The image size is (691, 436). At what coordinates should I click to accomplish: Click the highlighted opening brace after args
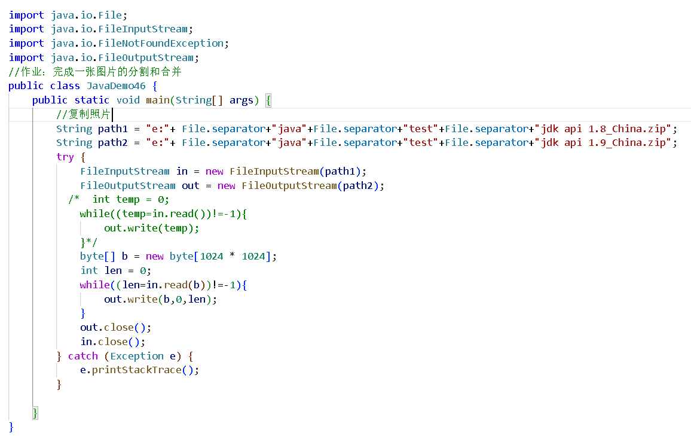coord(268,100)
